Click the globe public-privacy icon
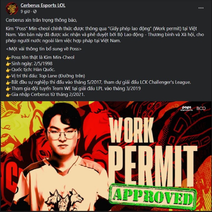The height and width of the screenshot is (212, 212). (35, 11)
